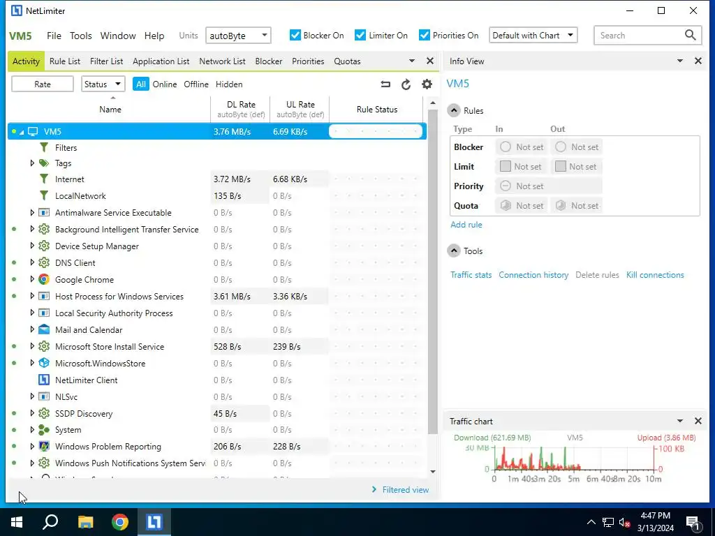Click the System process icon
This screenshot has height=536, width=715.
44,430
